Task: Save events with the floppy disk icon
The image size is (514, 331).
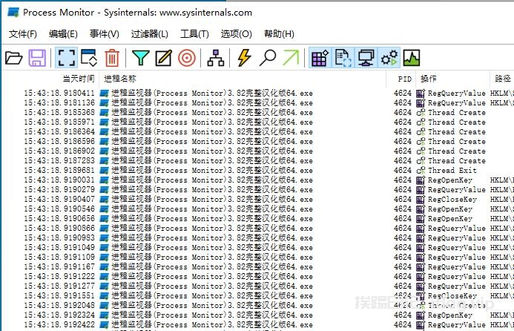Action: [37, 58]
